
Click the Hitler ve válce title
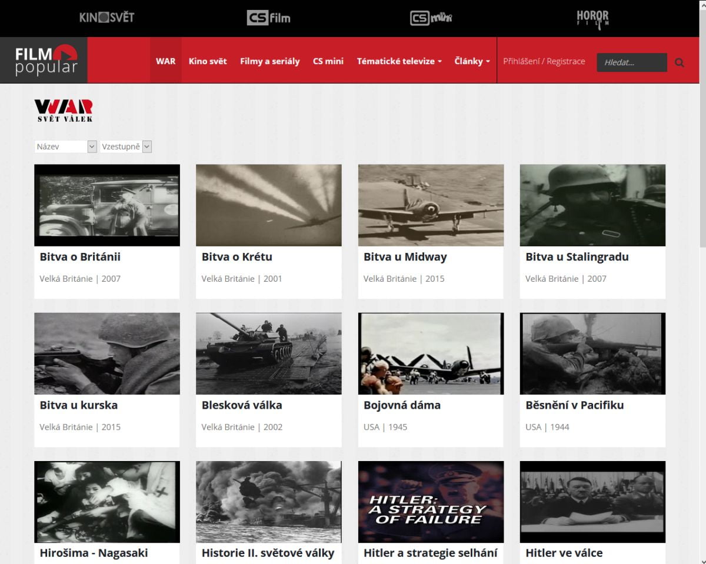(564, 553)
